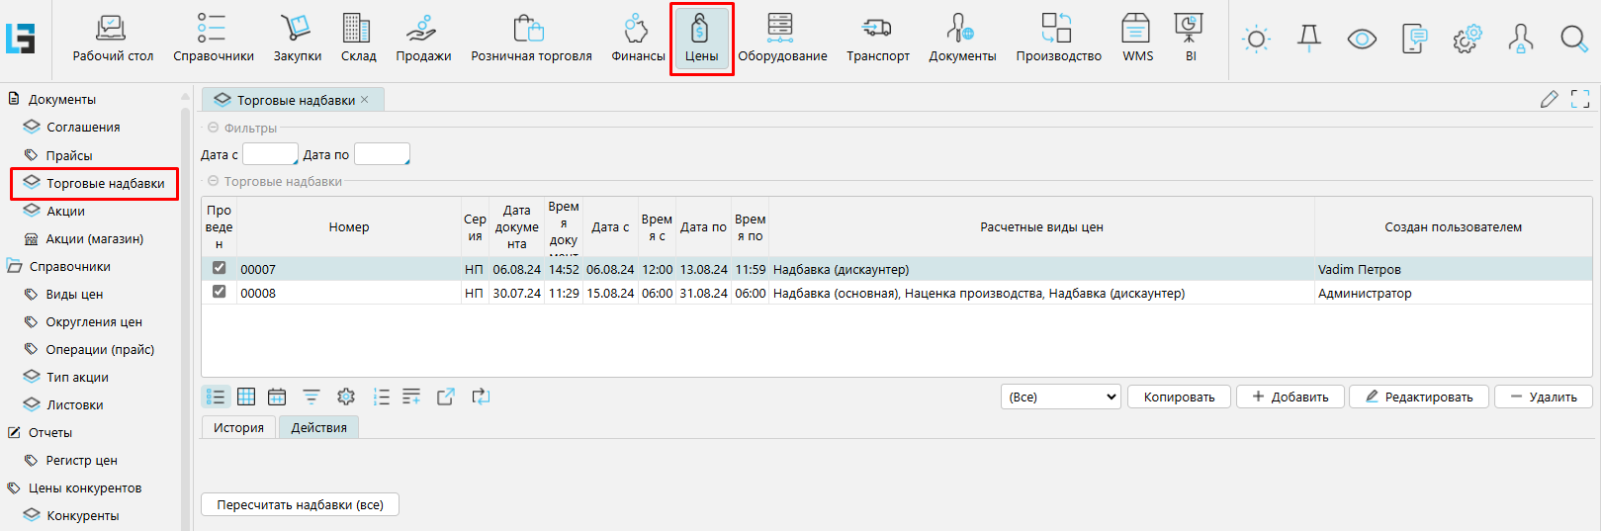Click the magnifying glass search icon

click(1573, 39)
